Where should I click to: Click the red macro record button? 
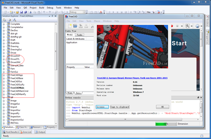pyautogui.click(x=172, y=26)
